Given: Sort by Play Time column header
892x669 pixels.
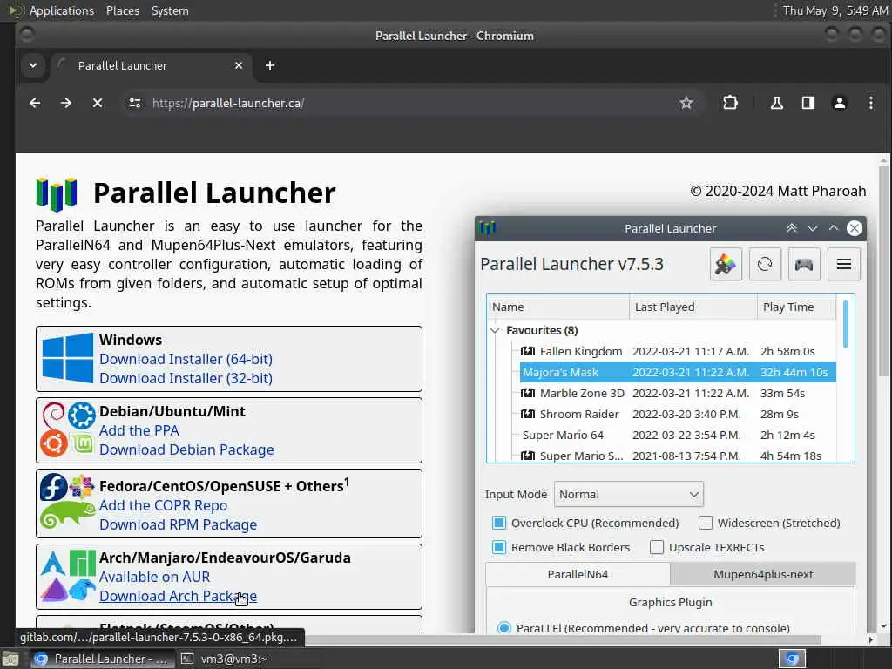Looking at the screenshot, I should [x=796, y=307].
